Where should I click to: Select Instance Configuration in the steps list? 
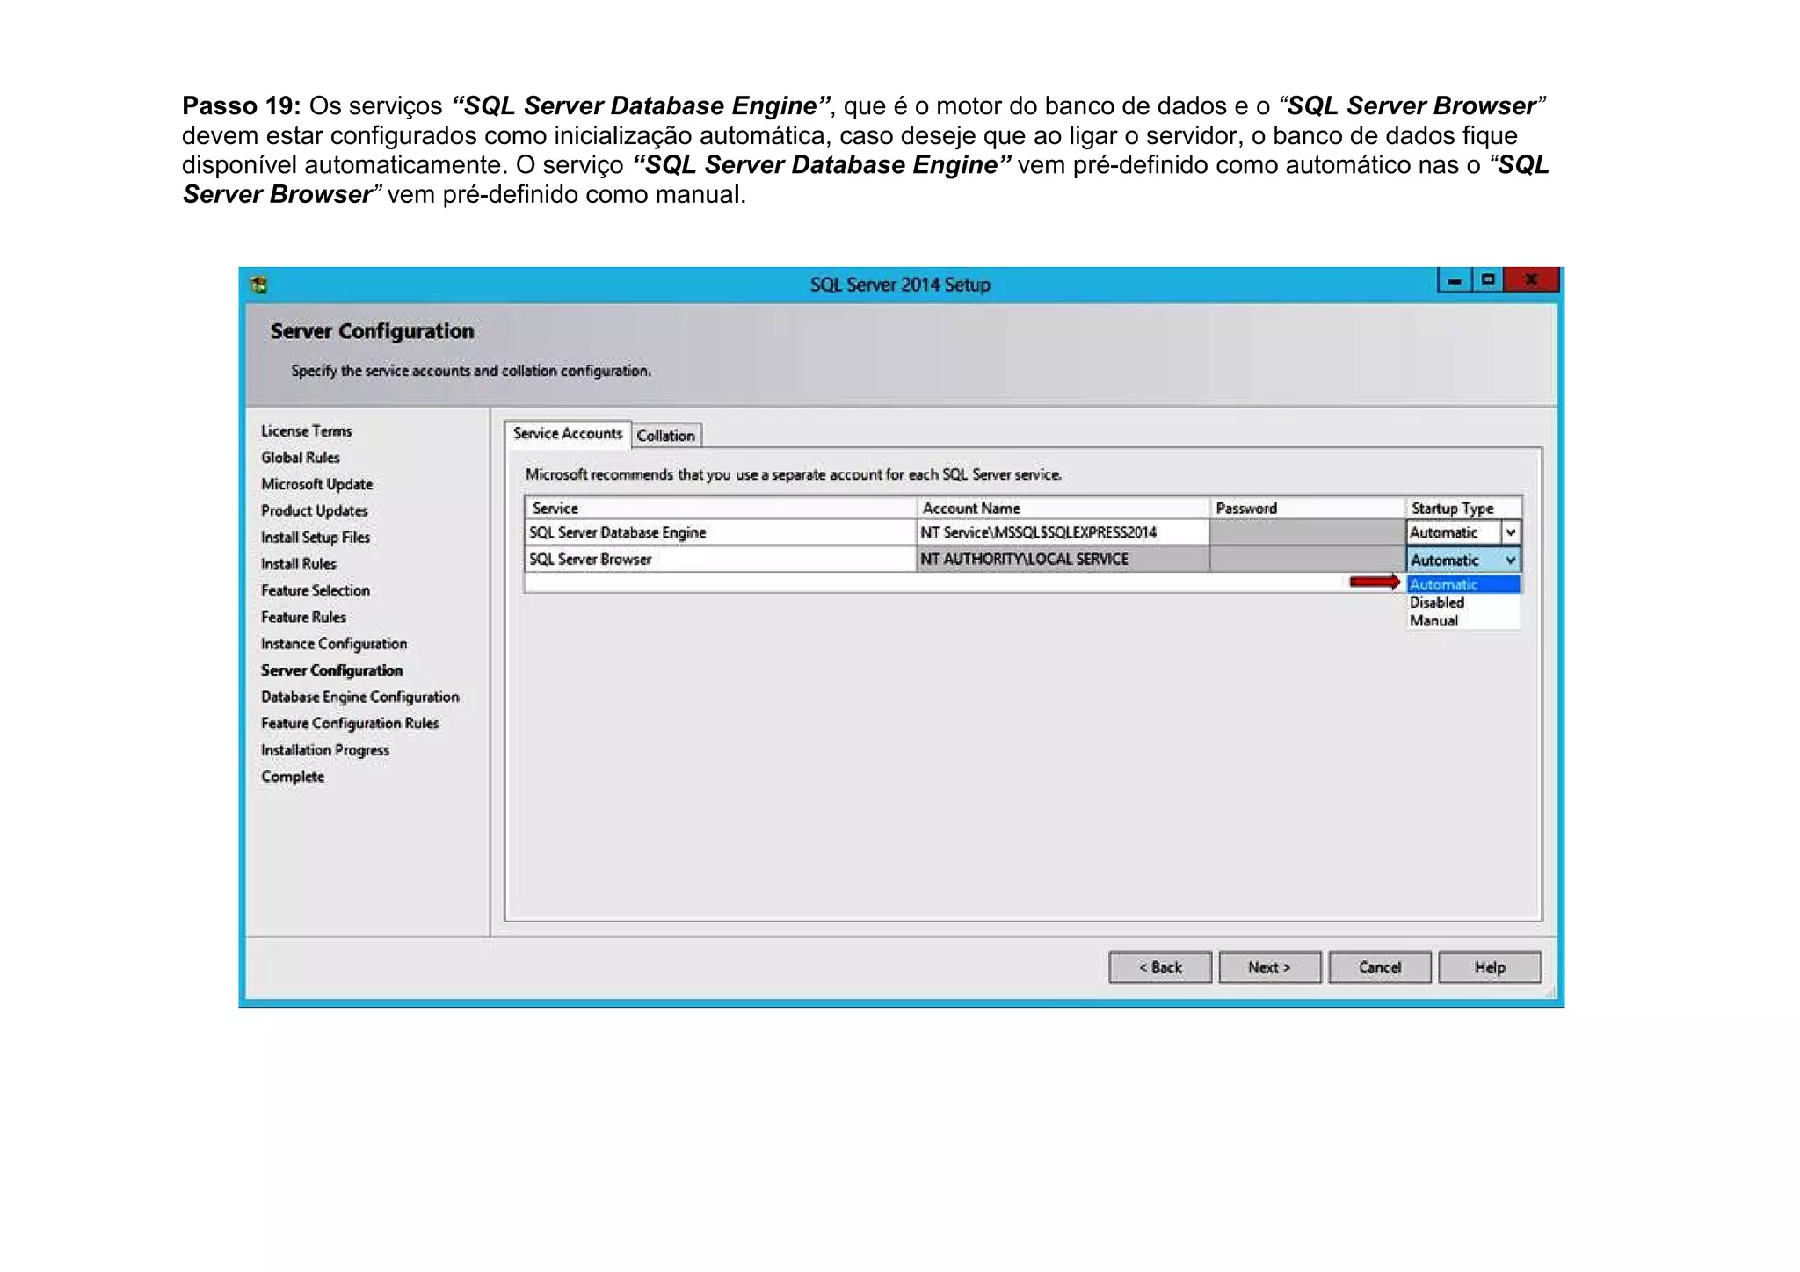pos(334,644)
